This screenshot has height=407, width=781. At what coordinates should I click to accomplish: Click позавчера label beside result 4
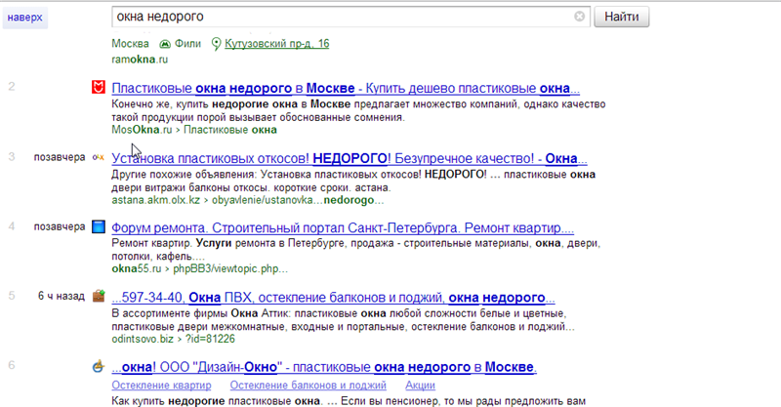(60, 226)
